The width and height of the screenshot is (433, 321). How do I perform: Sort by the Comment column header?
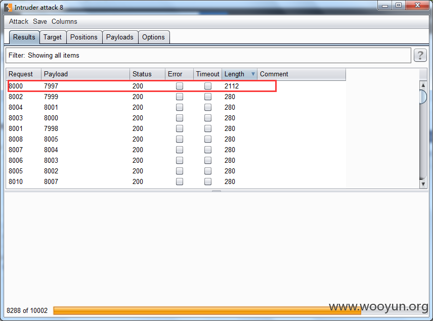[x=301, y=74]
